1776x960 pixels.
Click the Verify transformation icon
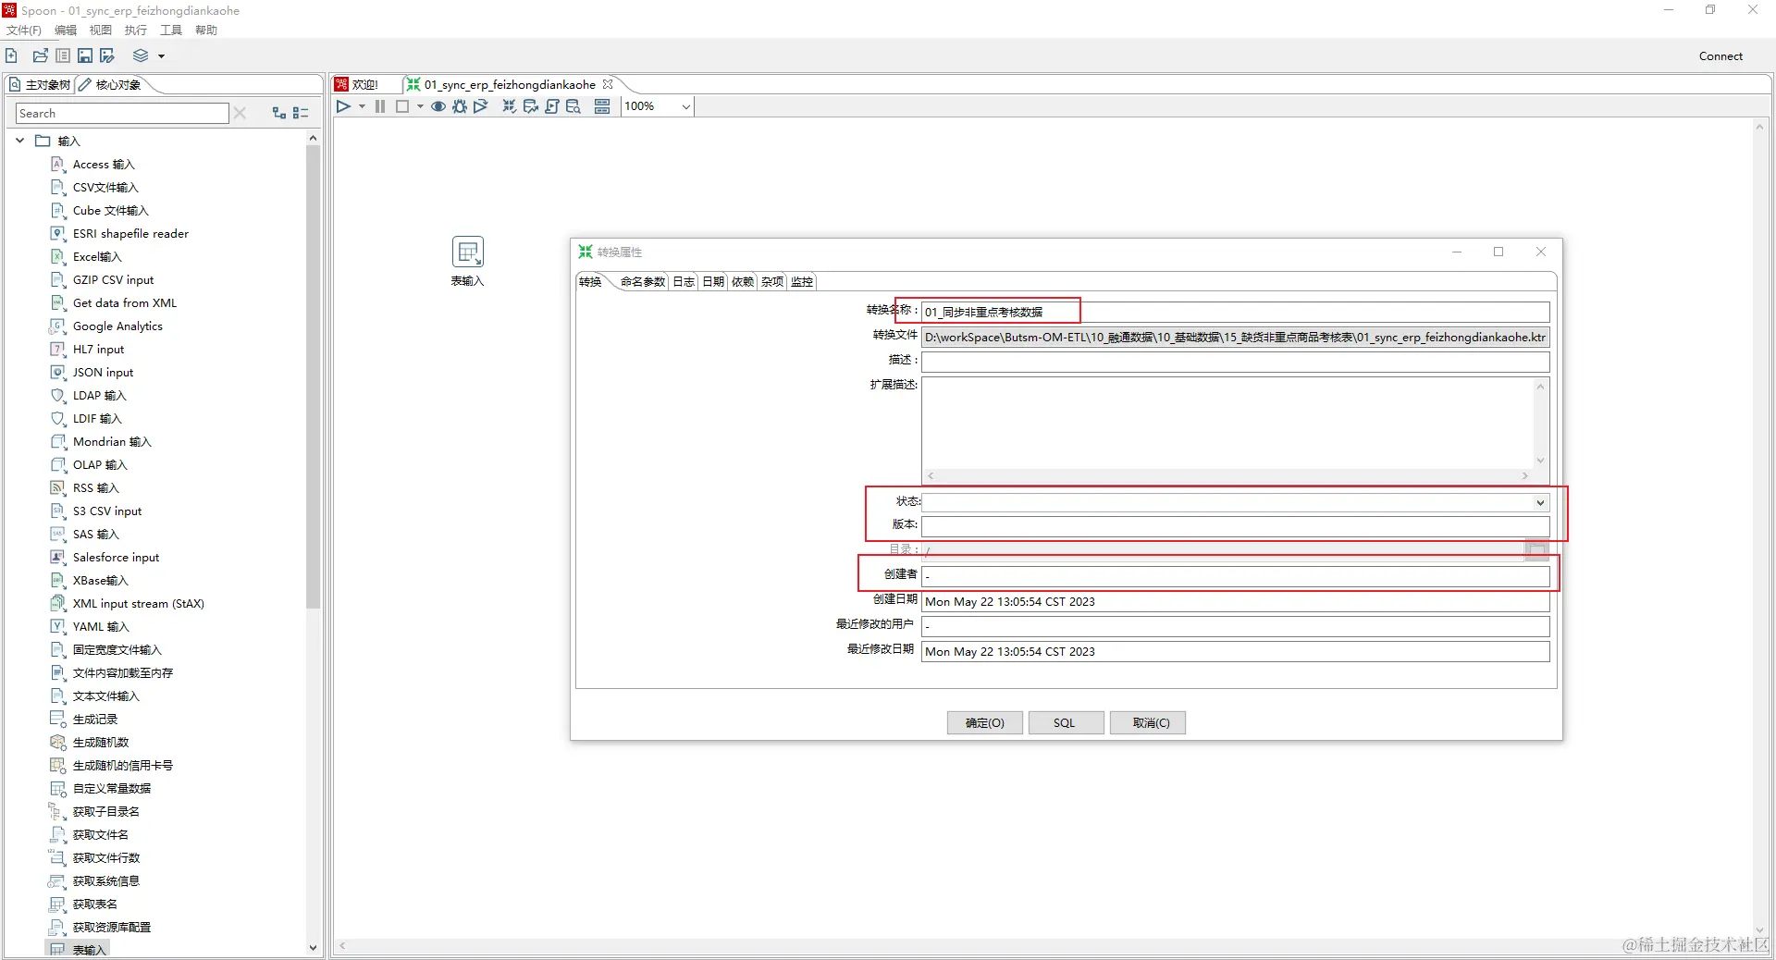coord(509,106)
